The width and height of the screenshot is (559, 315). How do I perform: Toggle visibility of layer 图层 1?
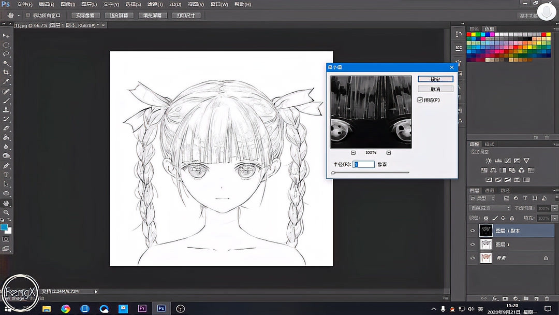(x=473, y=244)
